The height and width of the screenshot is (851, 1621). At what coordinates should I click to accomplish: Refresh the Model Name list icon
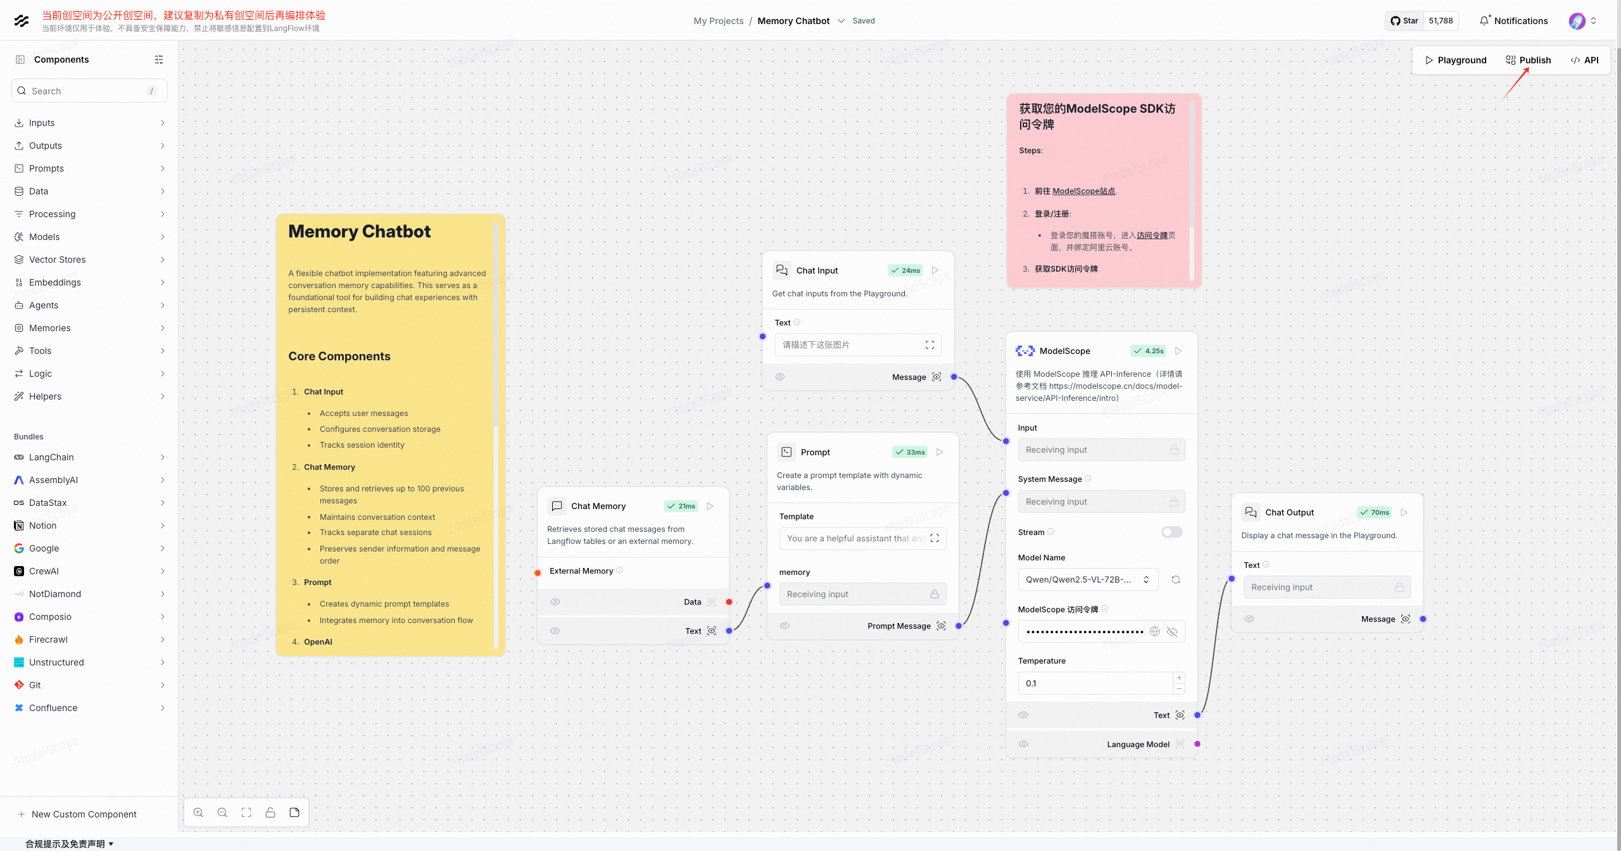click(1176, 579)
